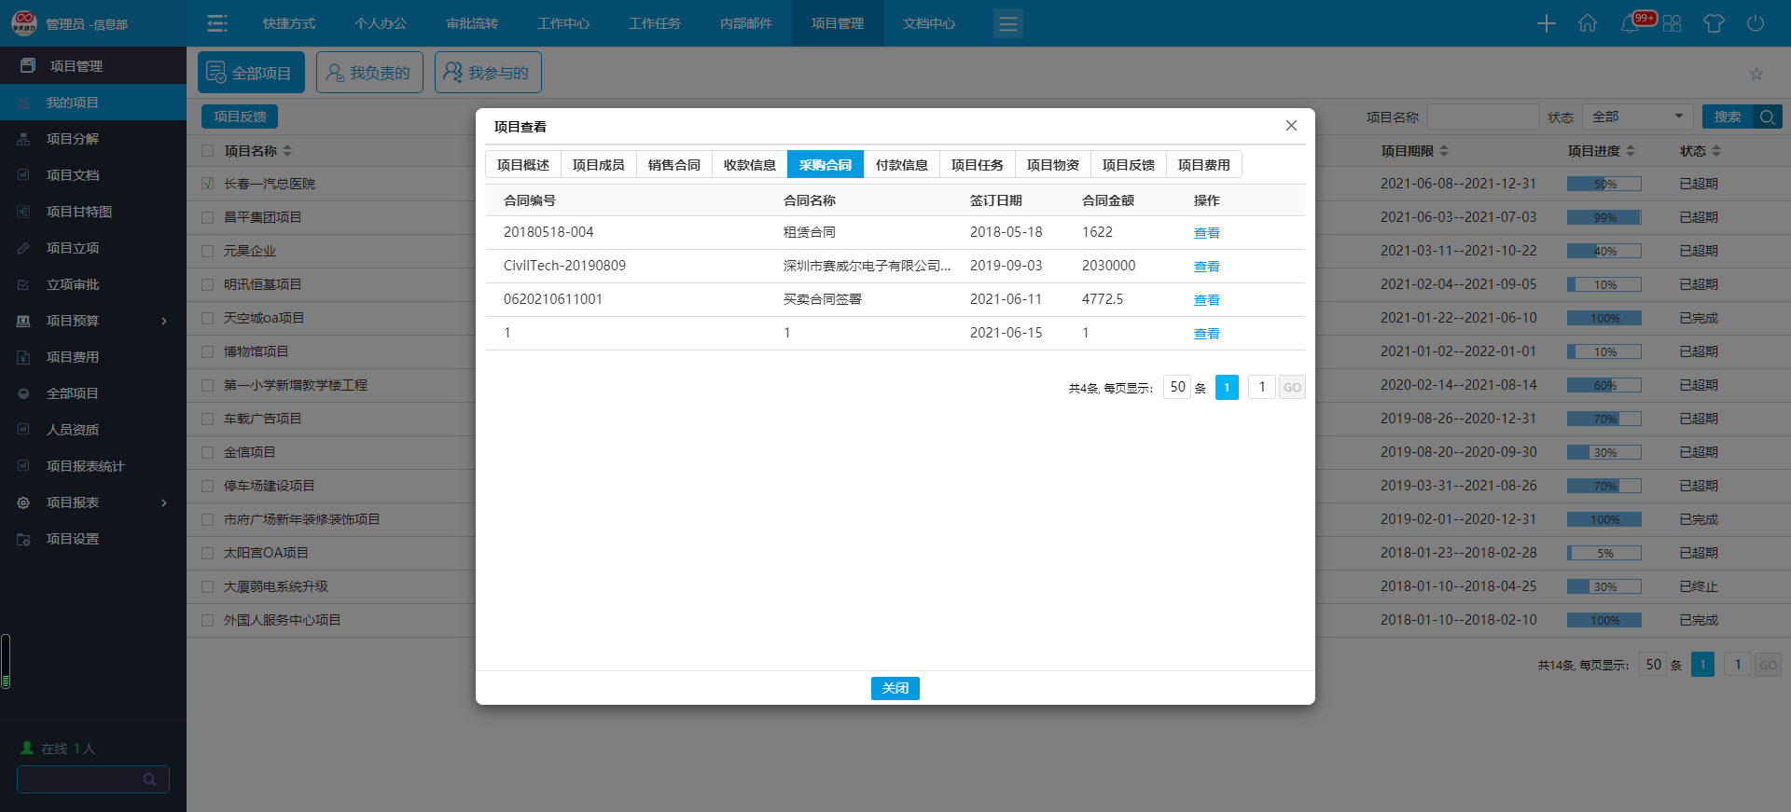The height and width of the screenshot is (812, 1791).
Task: Open the skin theme shirt icon
Action: point(1713,23)
